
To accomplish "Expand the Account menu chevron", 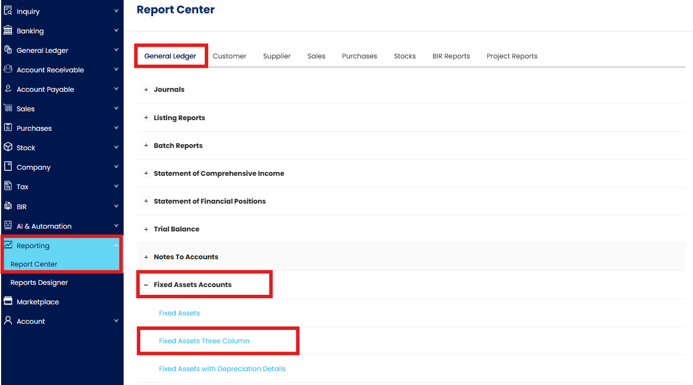I will click(116, 320).
